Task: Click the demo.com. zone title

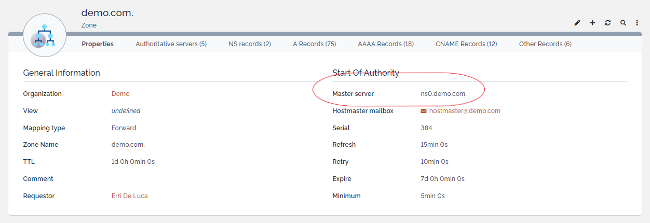Action: click(107, 13)
